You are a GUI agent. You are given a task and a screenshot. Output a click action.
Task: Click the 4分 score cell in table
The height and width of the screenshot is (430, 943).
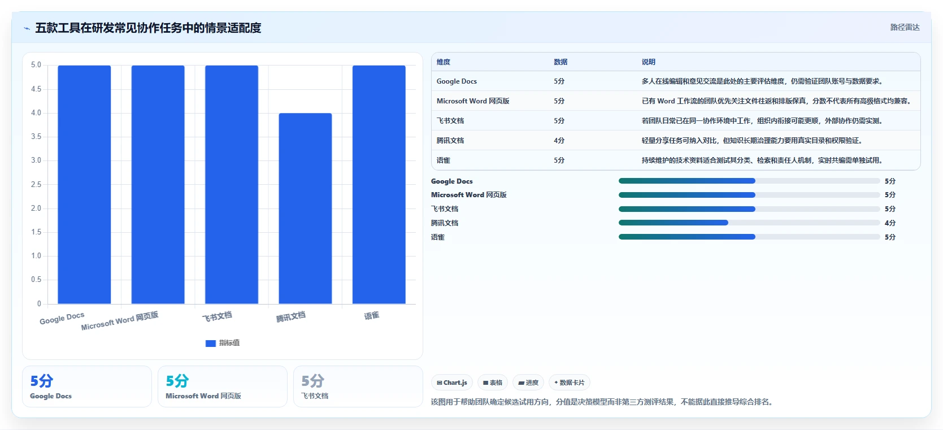559,141
